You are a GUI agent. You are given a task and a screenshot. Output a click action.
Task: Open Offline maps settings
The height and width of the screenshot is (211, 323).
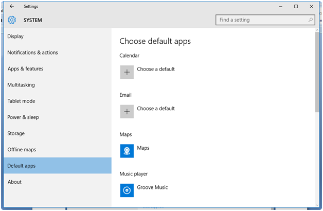(22, 150)
